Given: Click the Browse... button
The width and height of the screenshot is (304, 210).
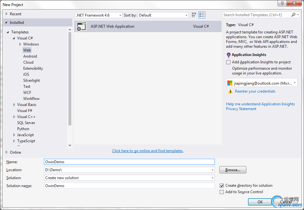Looking at the screenshot, I should (x=233, y=170).
